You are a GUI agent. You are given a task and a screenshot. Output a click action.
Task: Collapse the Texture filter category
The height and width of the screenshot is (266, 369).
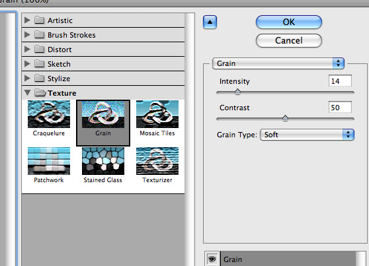[27, 93]
